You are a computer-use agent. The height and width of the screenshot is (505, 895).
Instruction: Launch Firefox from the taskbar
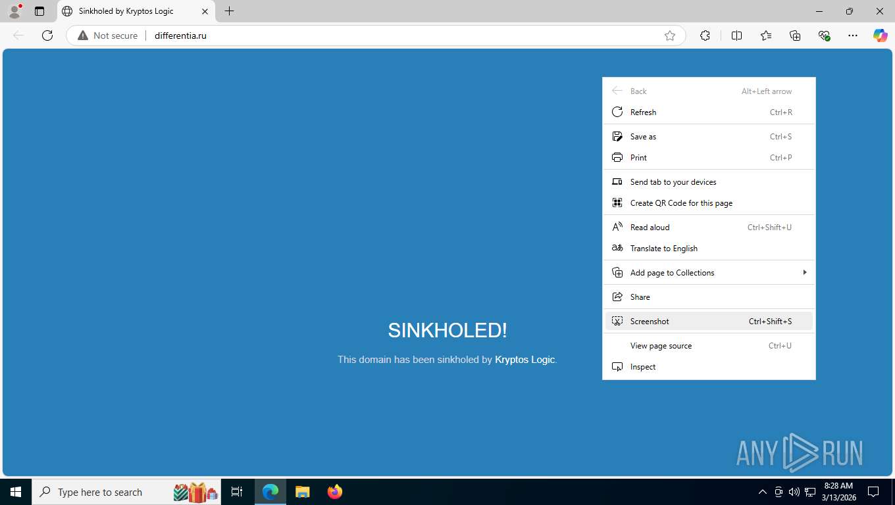[335, 492]
